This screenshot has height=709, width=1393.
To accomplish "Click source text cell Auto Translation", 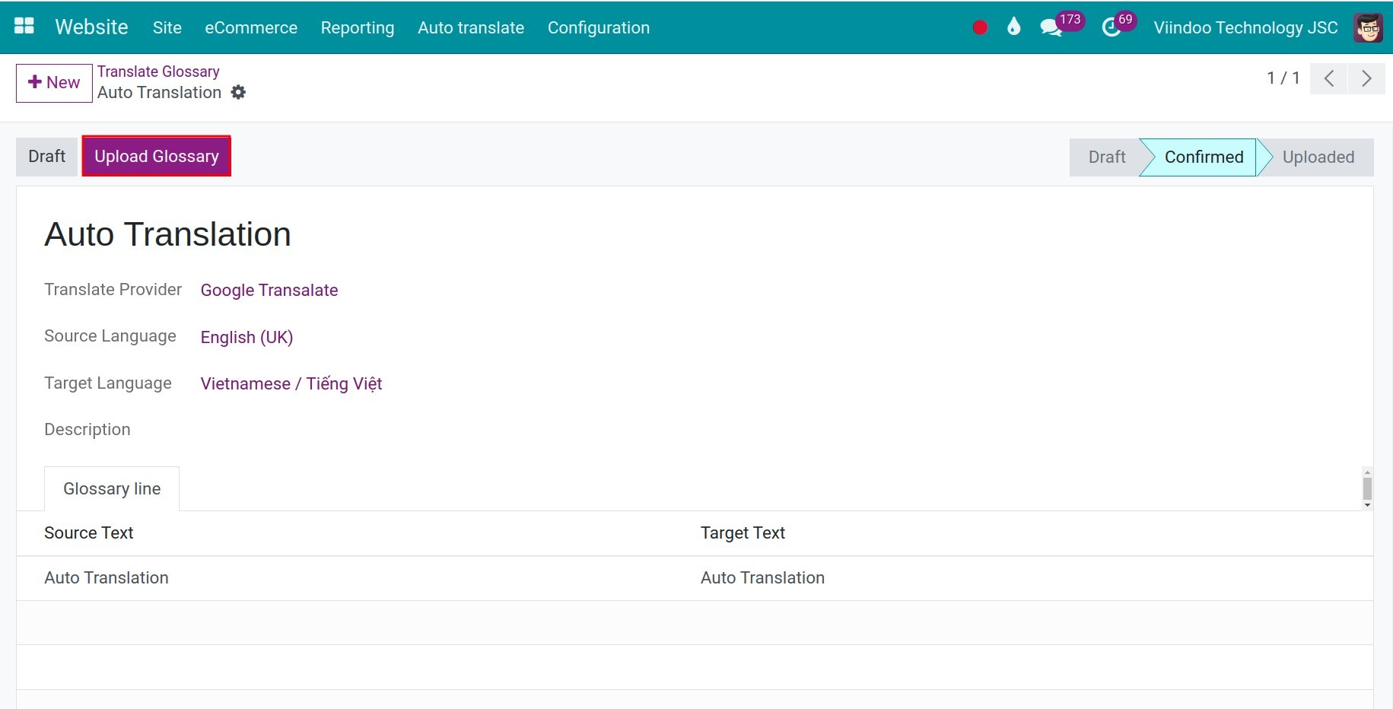I will tap(107, 577).
